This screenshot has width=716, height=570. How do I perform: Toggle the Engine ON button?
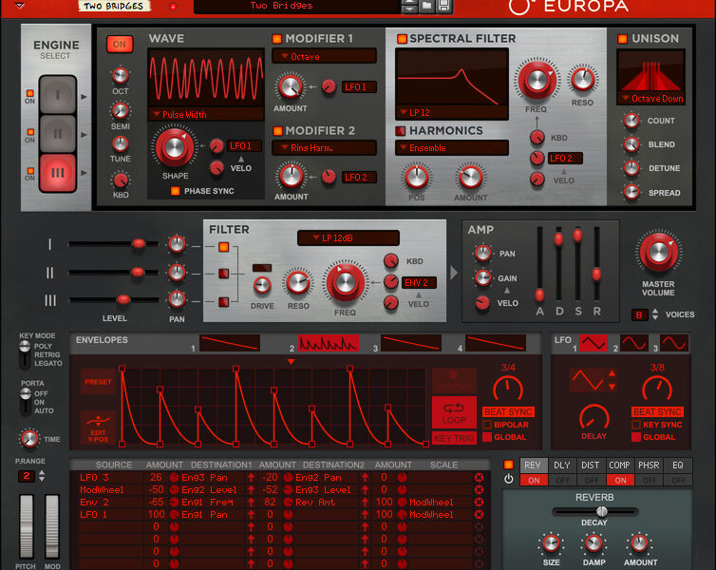point(120,45)
